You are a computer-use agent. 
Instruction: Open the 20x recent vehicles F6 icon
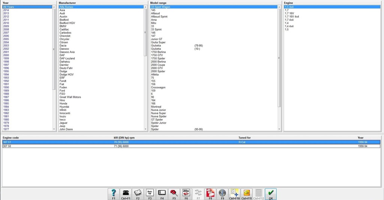(x=186, y=194)
